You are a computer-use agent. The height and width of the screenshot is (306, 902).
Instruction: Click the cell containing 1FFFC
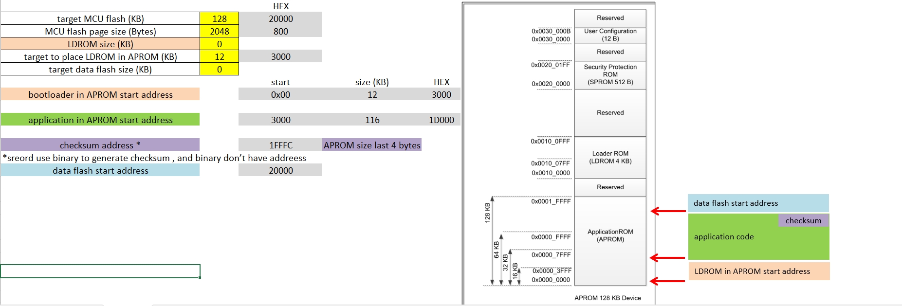(280, 145)
